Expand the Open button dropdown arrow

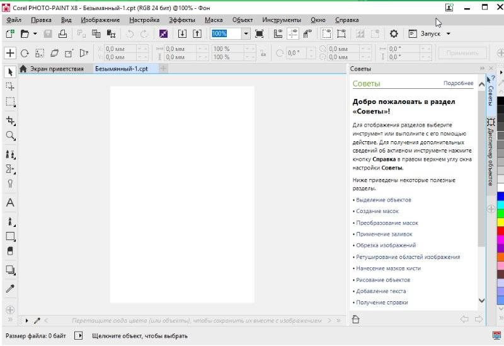35,33
